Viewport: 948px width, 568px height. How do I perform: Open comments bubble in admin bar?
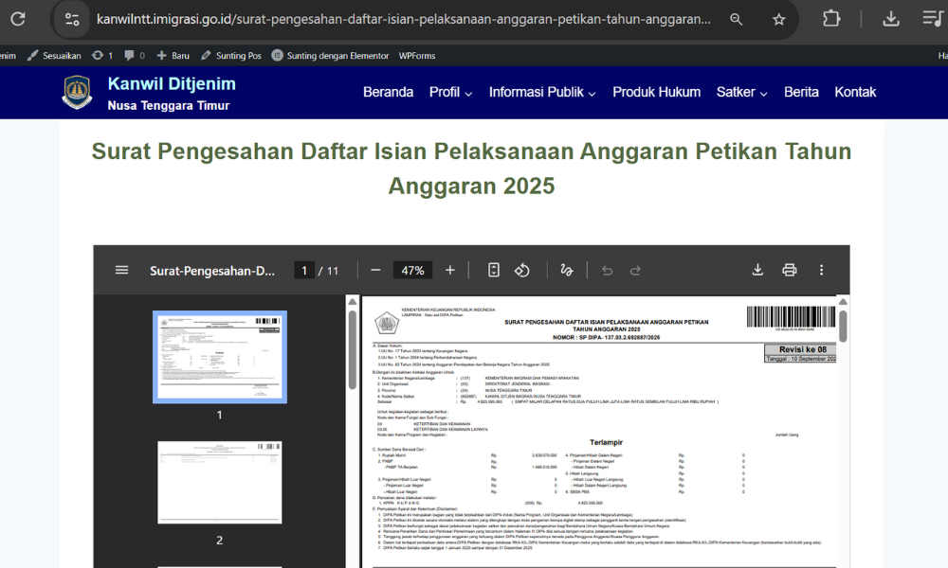click(x=135, y=56)
